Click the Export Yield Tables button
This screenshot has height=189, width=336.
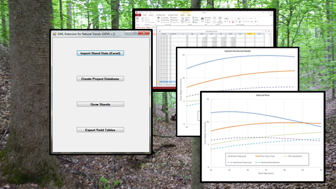click(100, 130)
